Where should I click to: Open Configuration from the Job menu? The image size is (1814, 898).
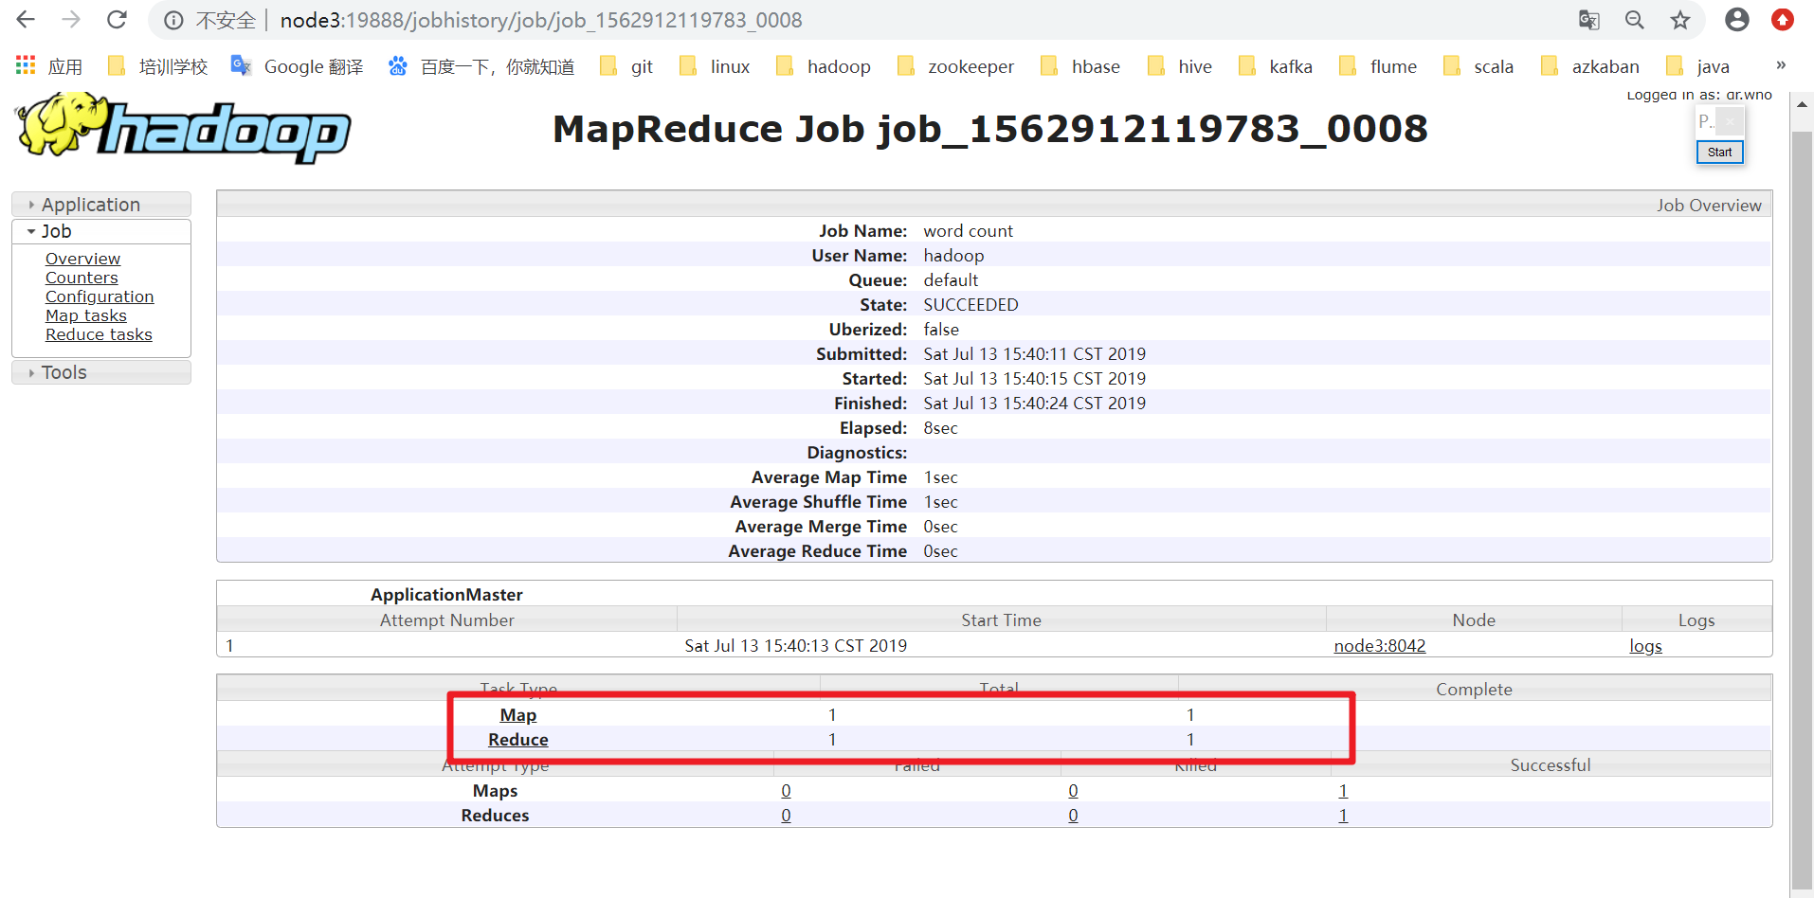(x=100, y=296)
